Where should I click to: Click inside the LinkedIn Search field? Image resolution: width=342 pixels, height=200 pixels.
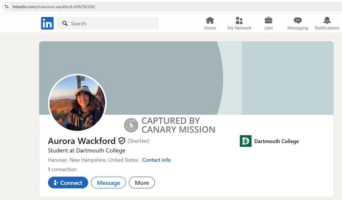(x=108, y=23)
